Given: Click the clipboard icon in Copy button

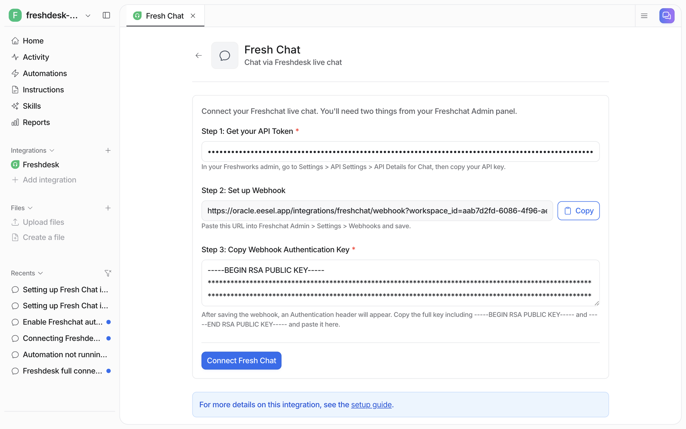Looking at the screenshot, I should point(568,211).
